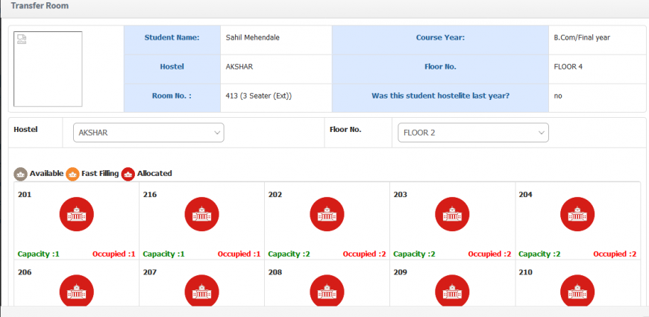
Task: Click the AKSHAR hostel value in details table
Action: (x=239, y=66)
